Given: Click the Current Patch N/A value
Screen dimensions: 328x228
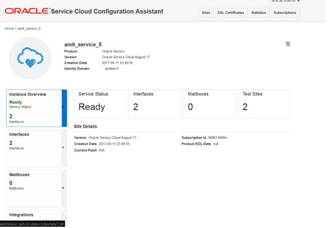Looking at the screenshot, I should click(x=101, y=151).
